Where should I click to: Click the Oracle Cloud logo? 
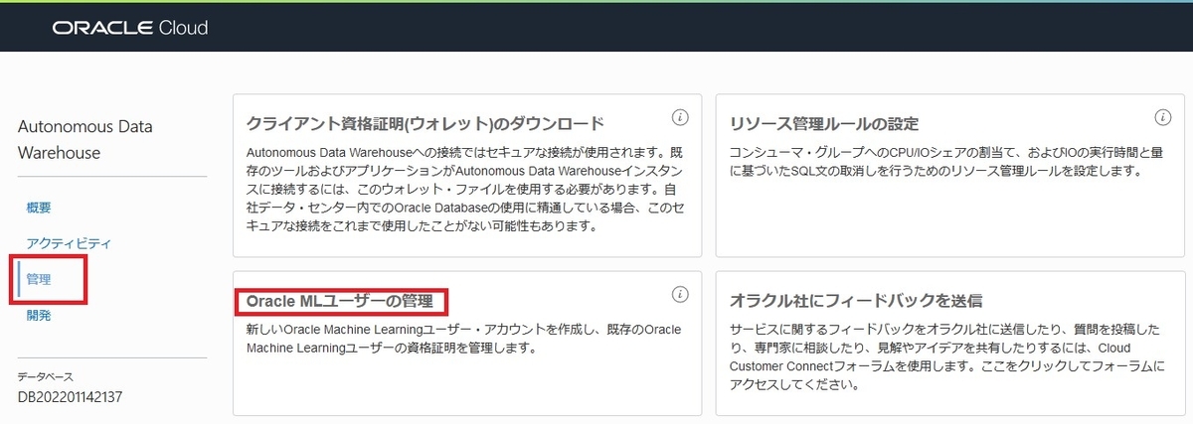pyautogui.click(x=130, y=29)
